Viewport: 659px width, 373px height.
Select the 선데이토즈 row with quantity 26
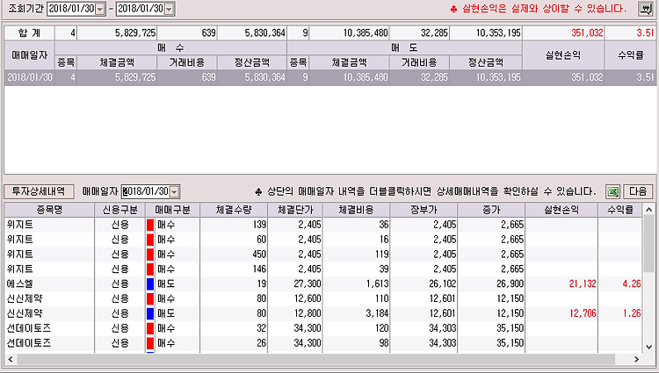point(323,343)
